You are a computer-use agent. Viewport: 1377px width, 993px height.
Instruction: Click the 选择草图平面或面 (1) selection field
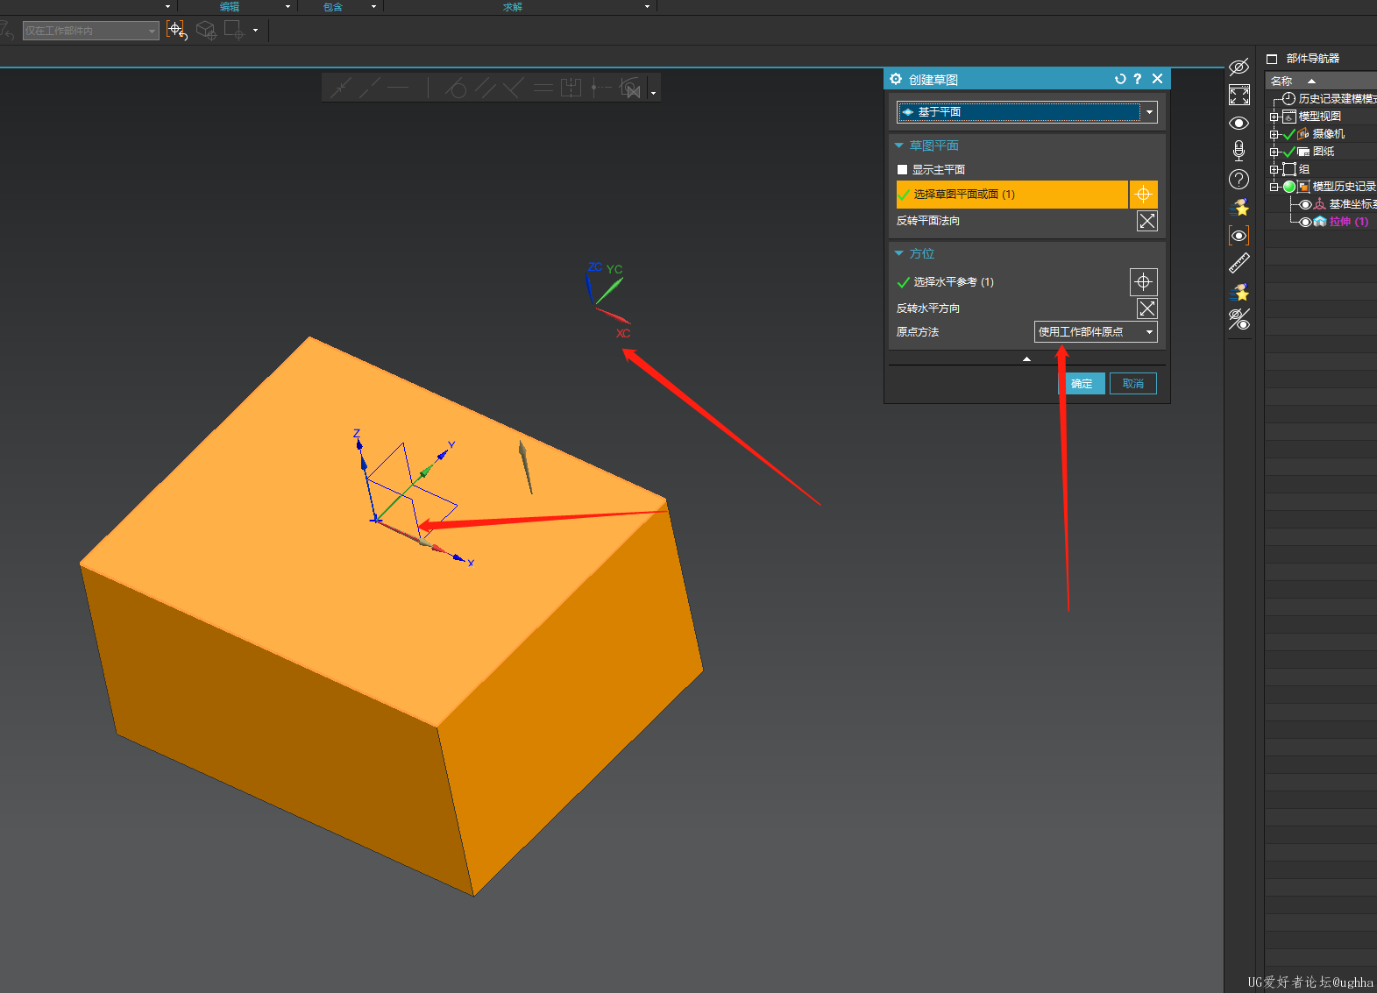1011,195
